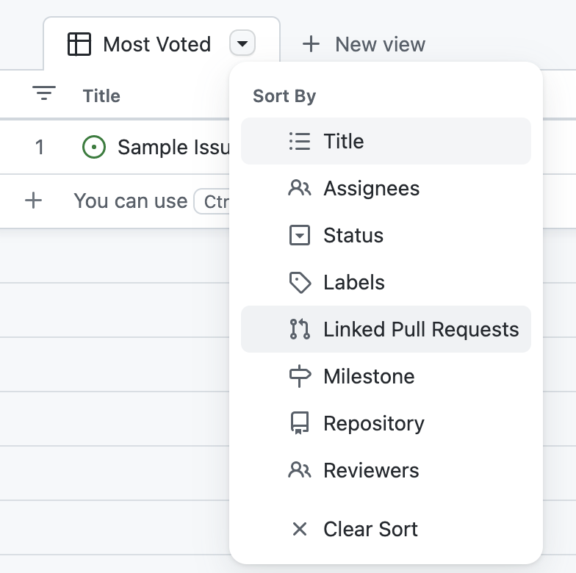Click row number 1
576x573 pixels.
pyautogui.click(x=40, y=147)
